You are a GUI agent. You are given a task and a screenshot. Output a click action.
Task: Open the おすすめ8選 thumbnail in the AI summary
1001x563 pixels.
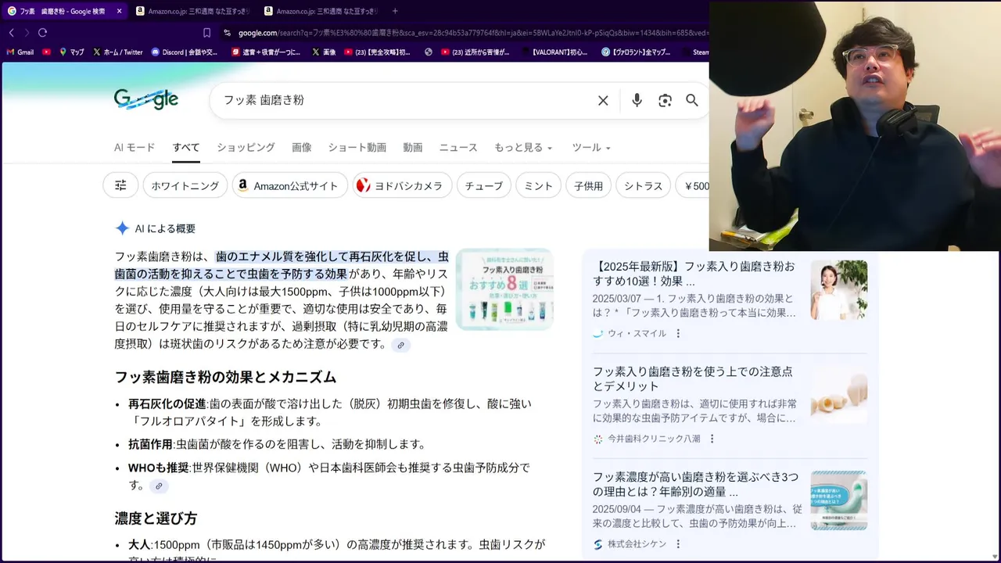coord(504,289)
